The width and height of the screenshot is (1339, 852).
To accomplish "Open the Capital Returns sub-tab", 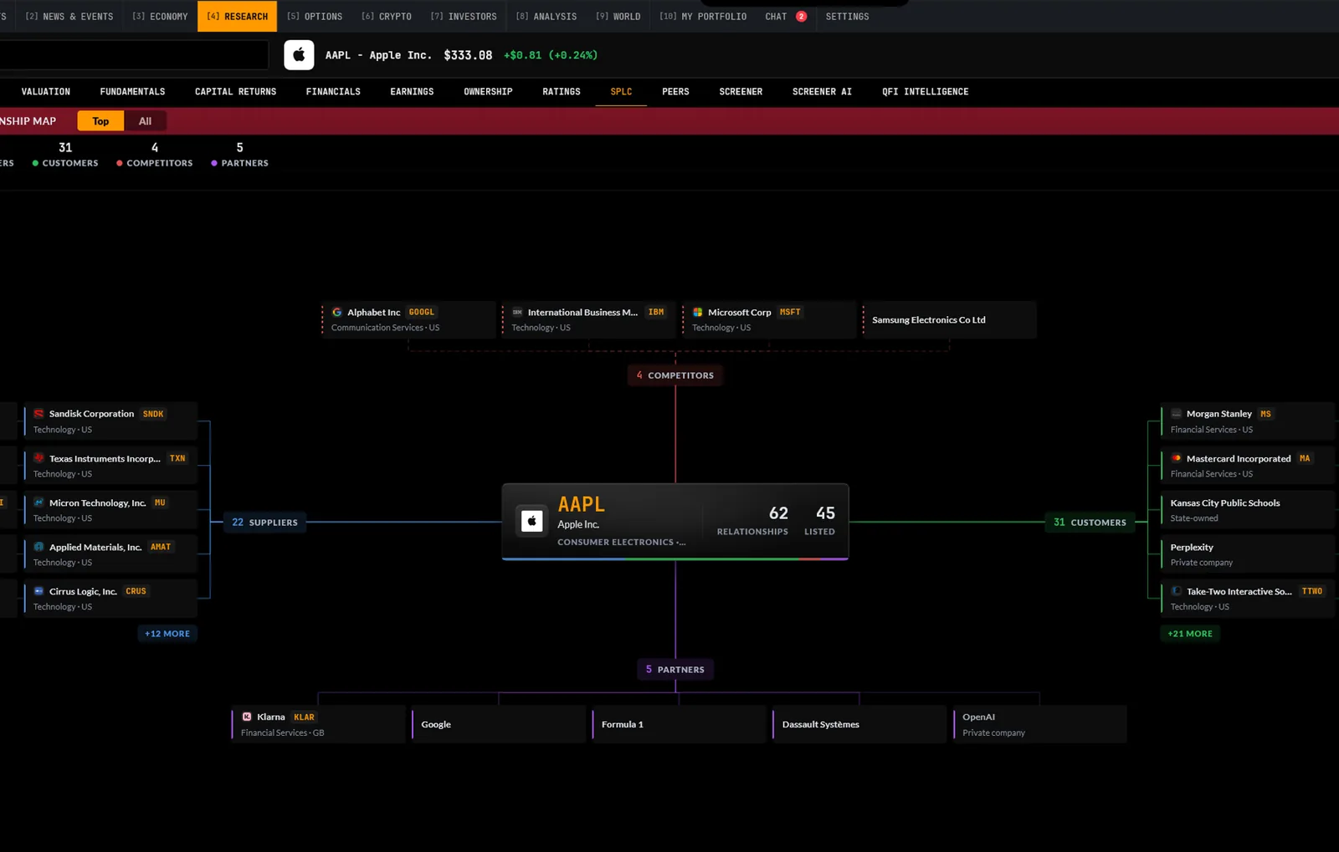I will pyautogui.click(x=235, y=92).
